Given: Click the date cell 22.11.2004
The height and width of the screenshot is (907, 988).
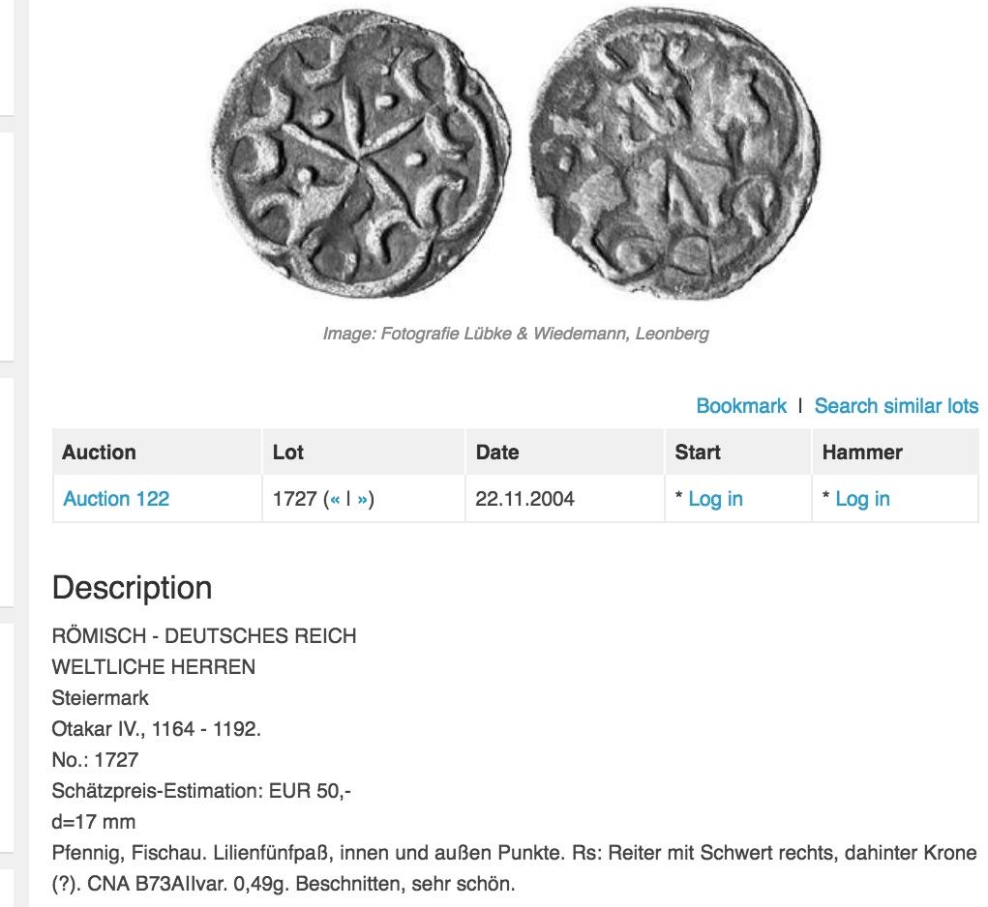Looking at the screenshot, I should click(x=524, y=499).
